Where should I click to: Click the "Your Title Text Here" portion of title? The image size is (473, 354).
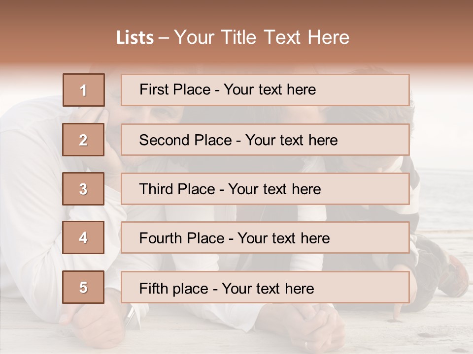[262, 37]
